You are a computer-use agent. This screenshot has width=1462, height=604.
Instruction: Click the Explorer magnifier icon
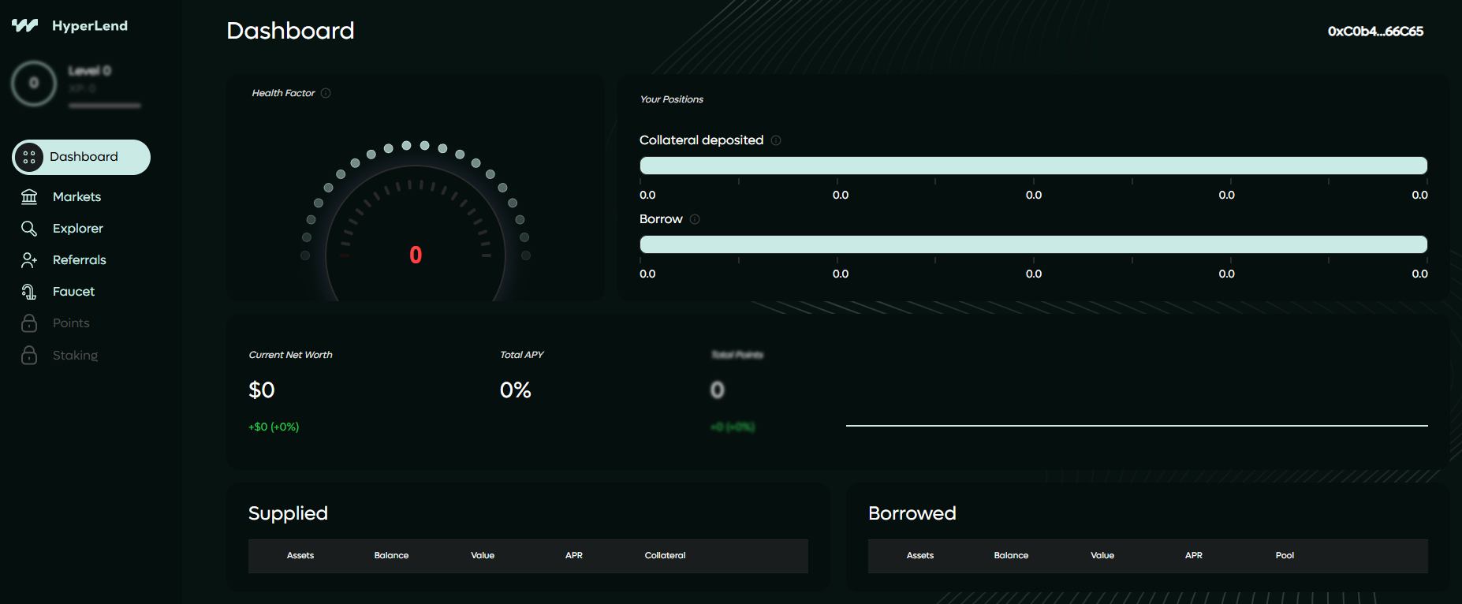click(29, 228)
